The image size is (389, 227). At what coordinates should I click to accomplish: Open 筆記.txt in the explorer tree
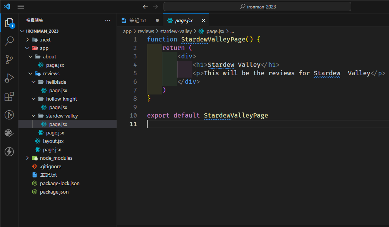(x=48, y=175)
